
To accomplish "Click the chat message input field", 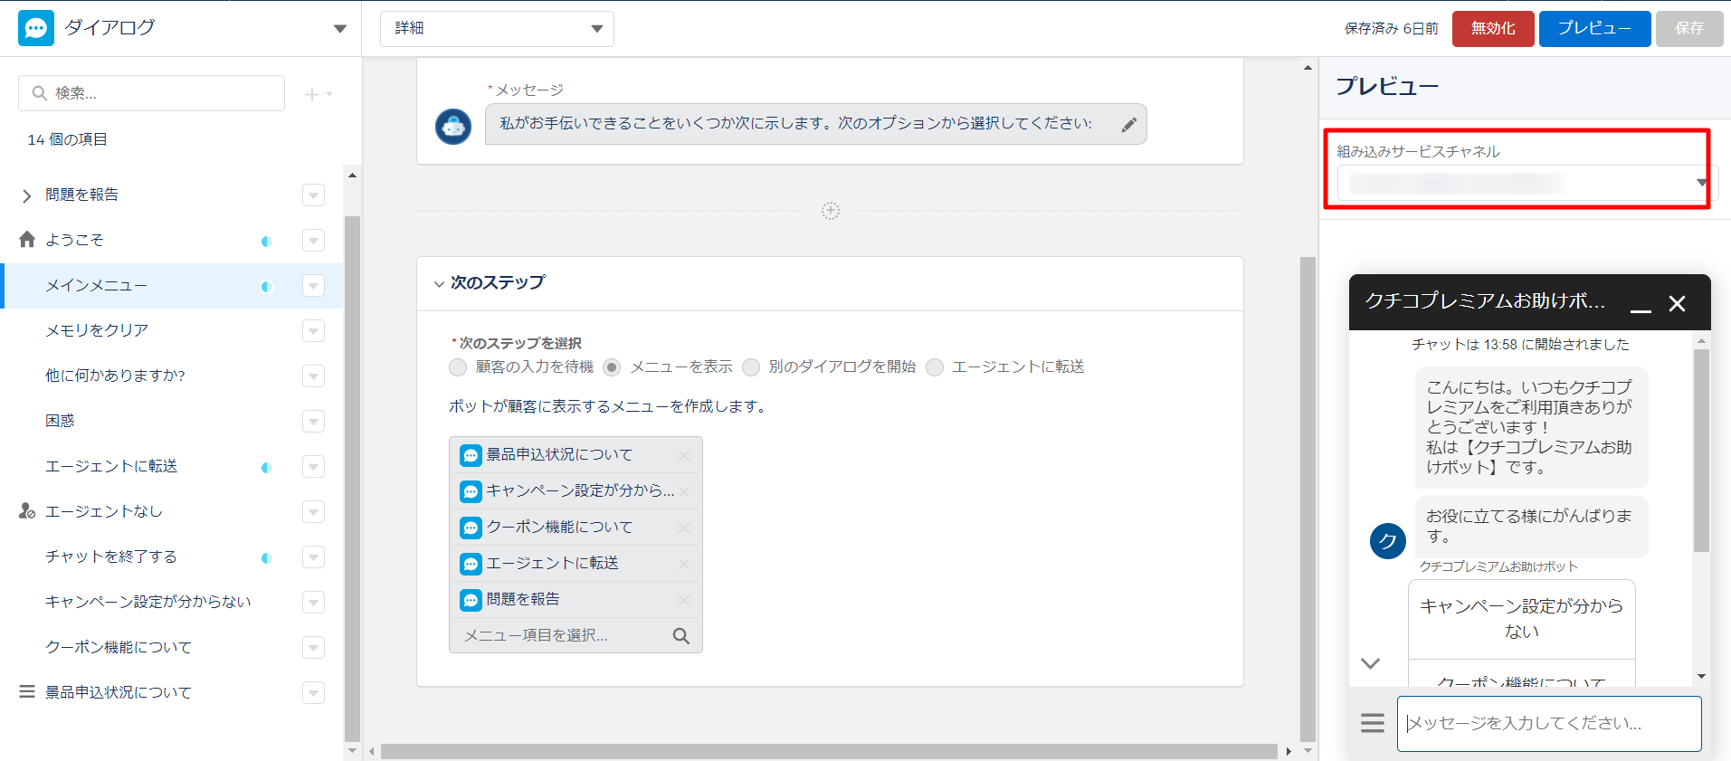I will click(1548, 723).
